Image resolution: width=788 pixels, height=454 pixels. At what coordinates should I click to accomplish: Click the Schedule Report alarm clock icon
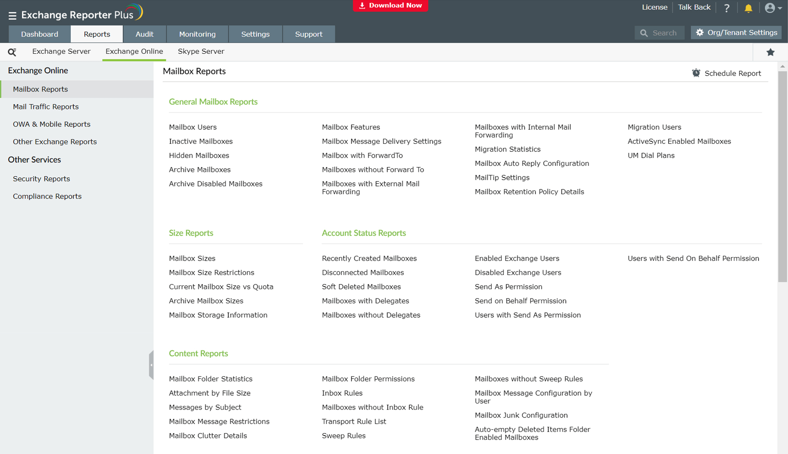pos(696,73)
